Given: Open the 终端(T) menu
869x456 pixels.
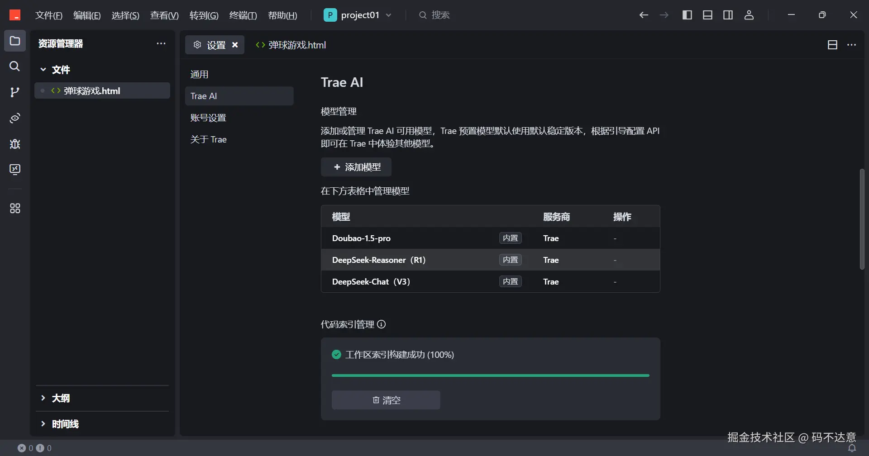Looking at the screenshot, I should click(x=243, y=15).
